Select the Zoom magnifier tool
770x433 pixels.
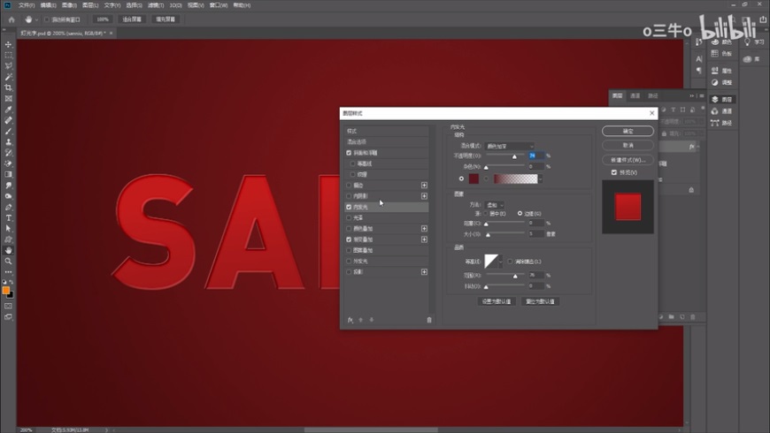[9, 261]
